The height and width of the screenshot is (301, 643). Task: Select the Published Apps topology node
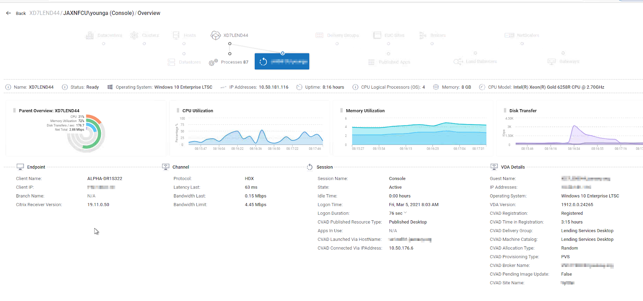pos(389,62)
